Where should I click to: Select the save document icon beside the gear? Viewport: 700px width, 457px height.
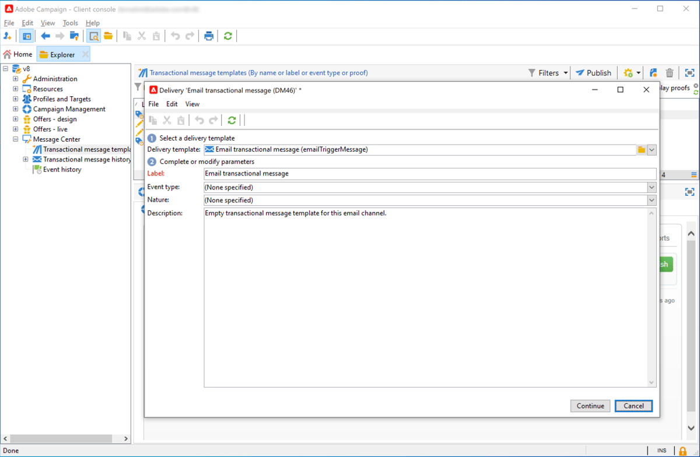coord(653,72)
